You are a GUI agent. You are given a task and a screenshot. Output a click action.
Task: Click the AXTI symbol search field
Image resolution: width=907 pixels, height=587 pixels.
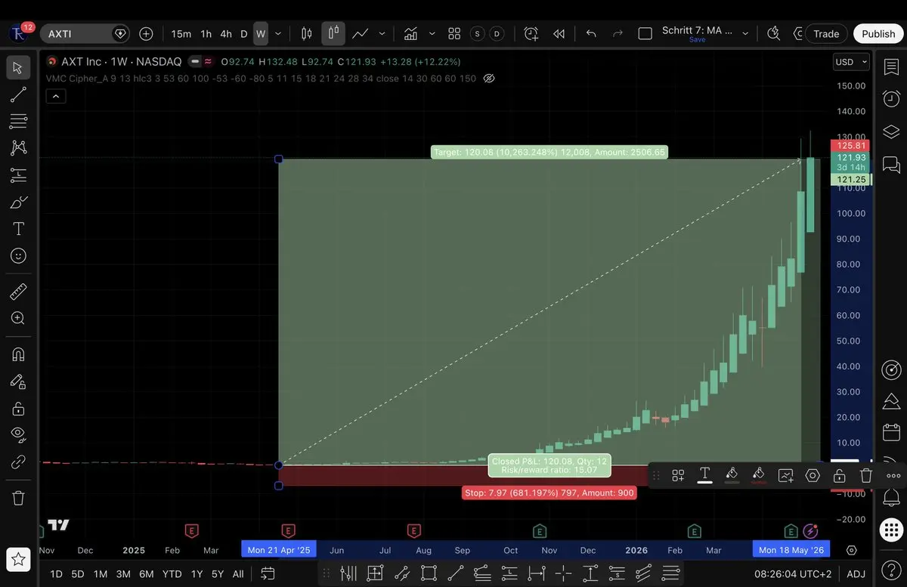85,34
